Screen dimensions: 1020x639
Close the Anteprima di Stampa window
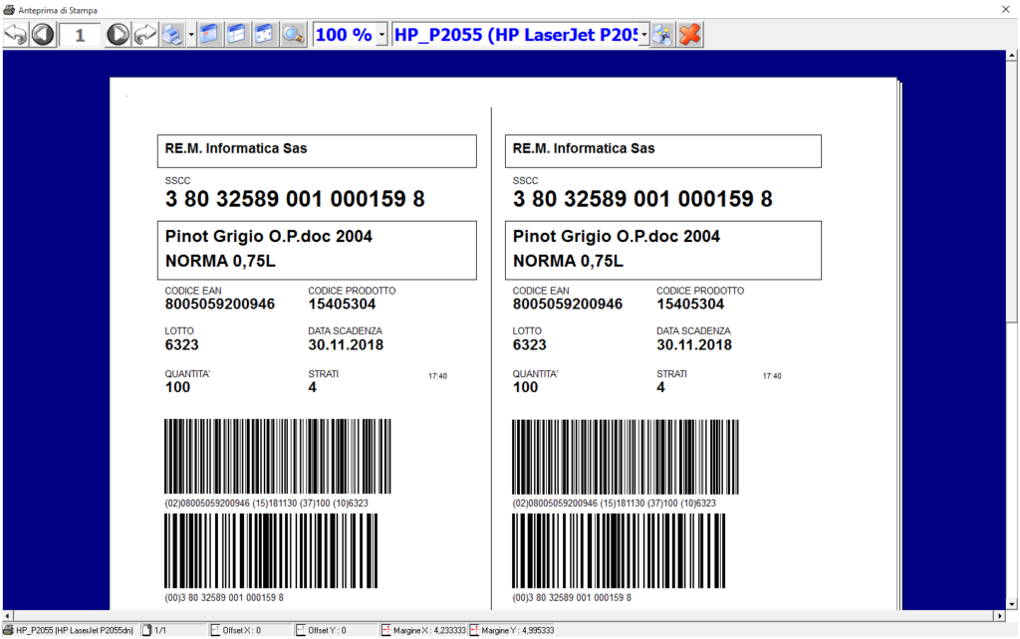click(x=1005, y=9)
